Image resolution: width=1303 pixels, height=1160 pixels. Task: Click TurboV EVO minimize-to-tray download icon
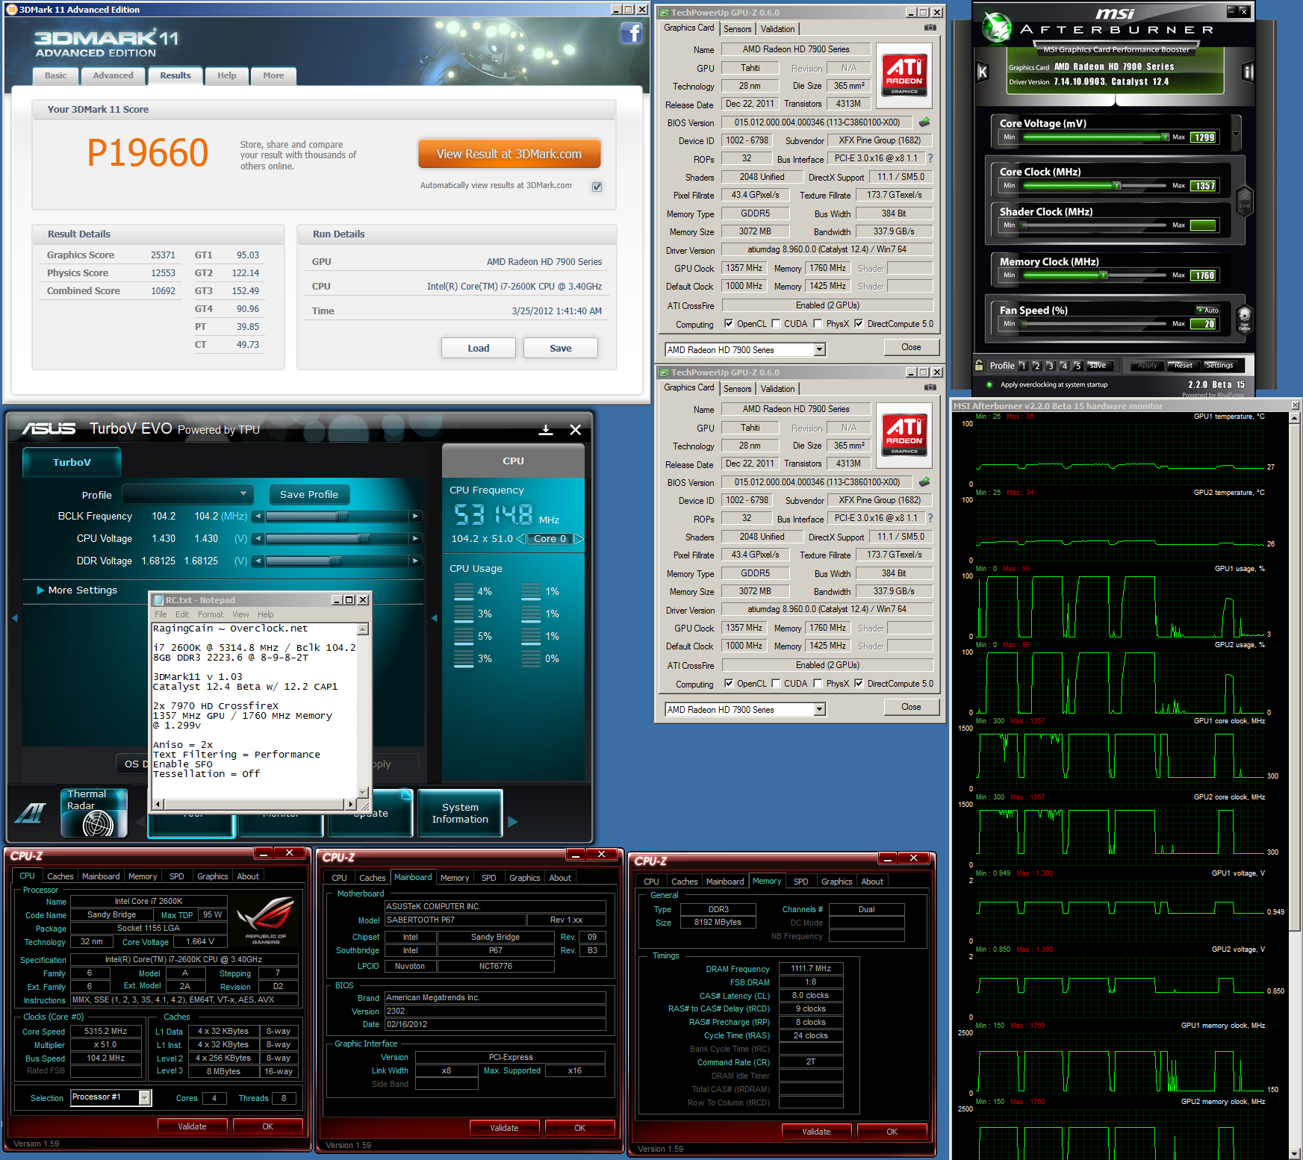(546, 430)
